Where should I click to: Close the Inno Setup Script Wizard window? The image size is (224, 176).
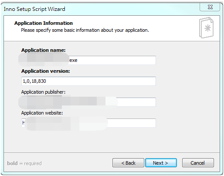(210, 7)
